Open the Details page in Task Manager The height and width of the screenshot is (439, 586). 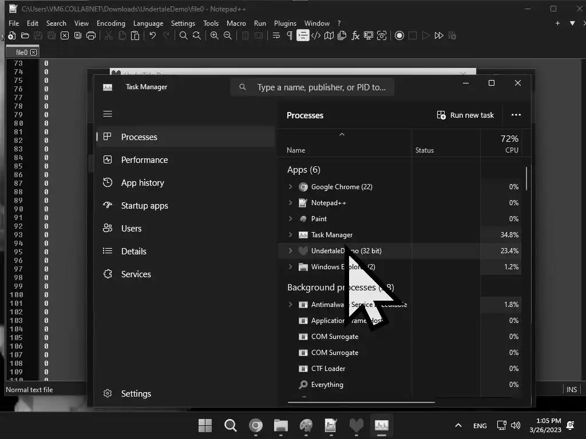point(186,252)
